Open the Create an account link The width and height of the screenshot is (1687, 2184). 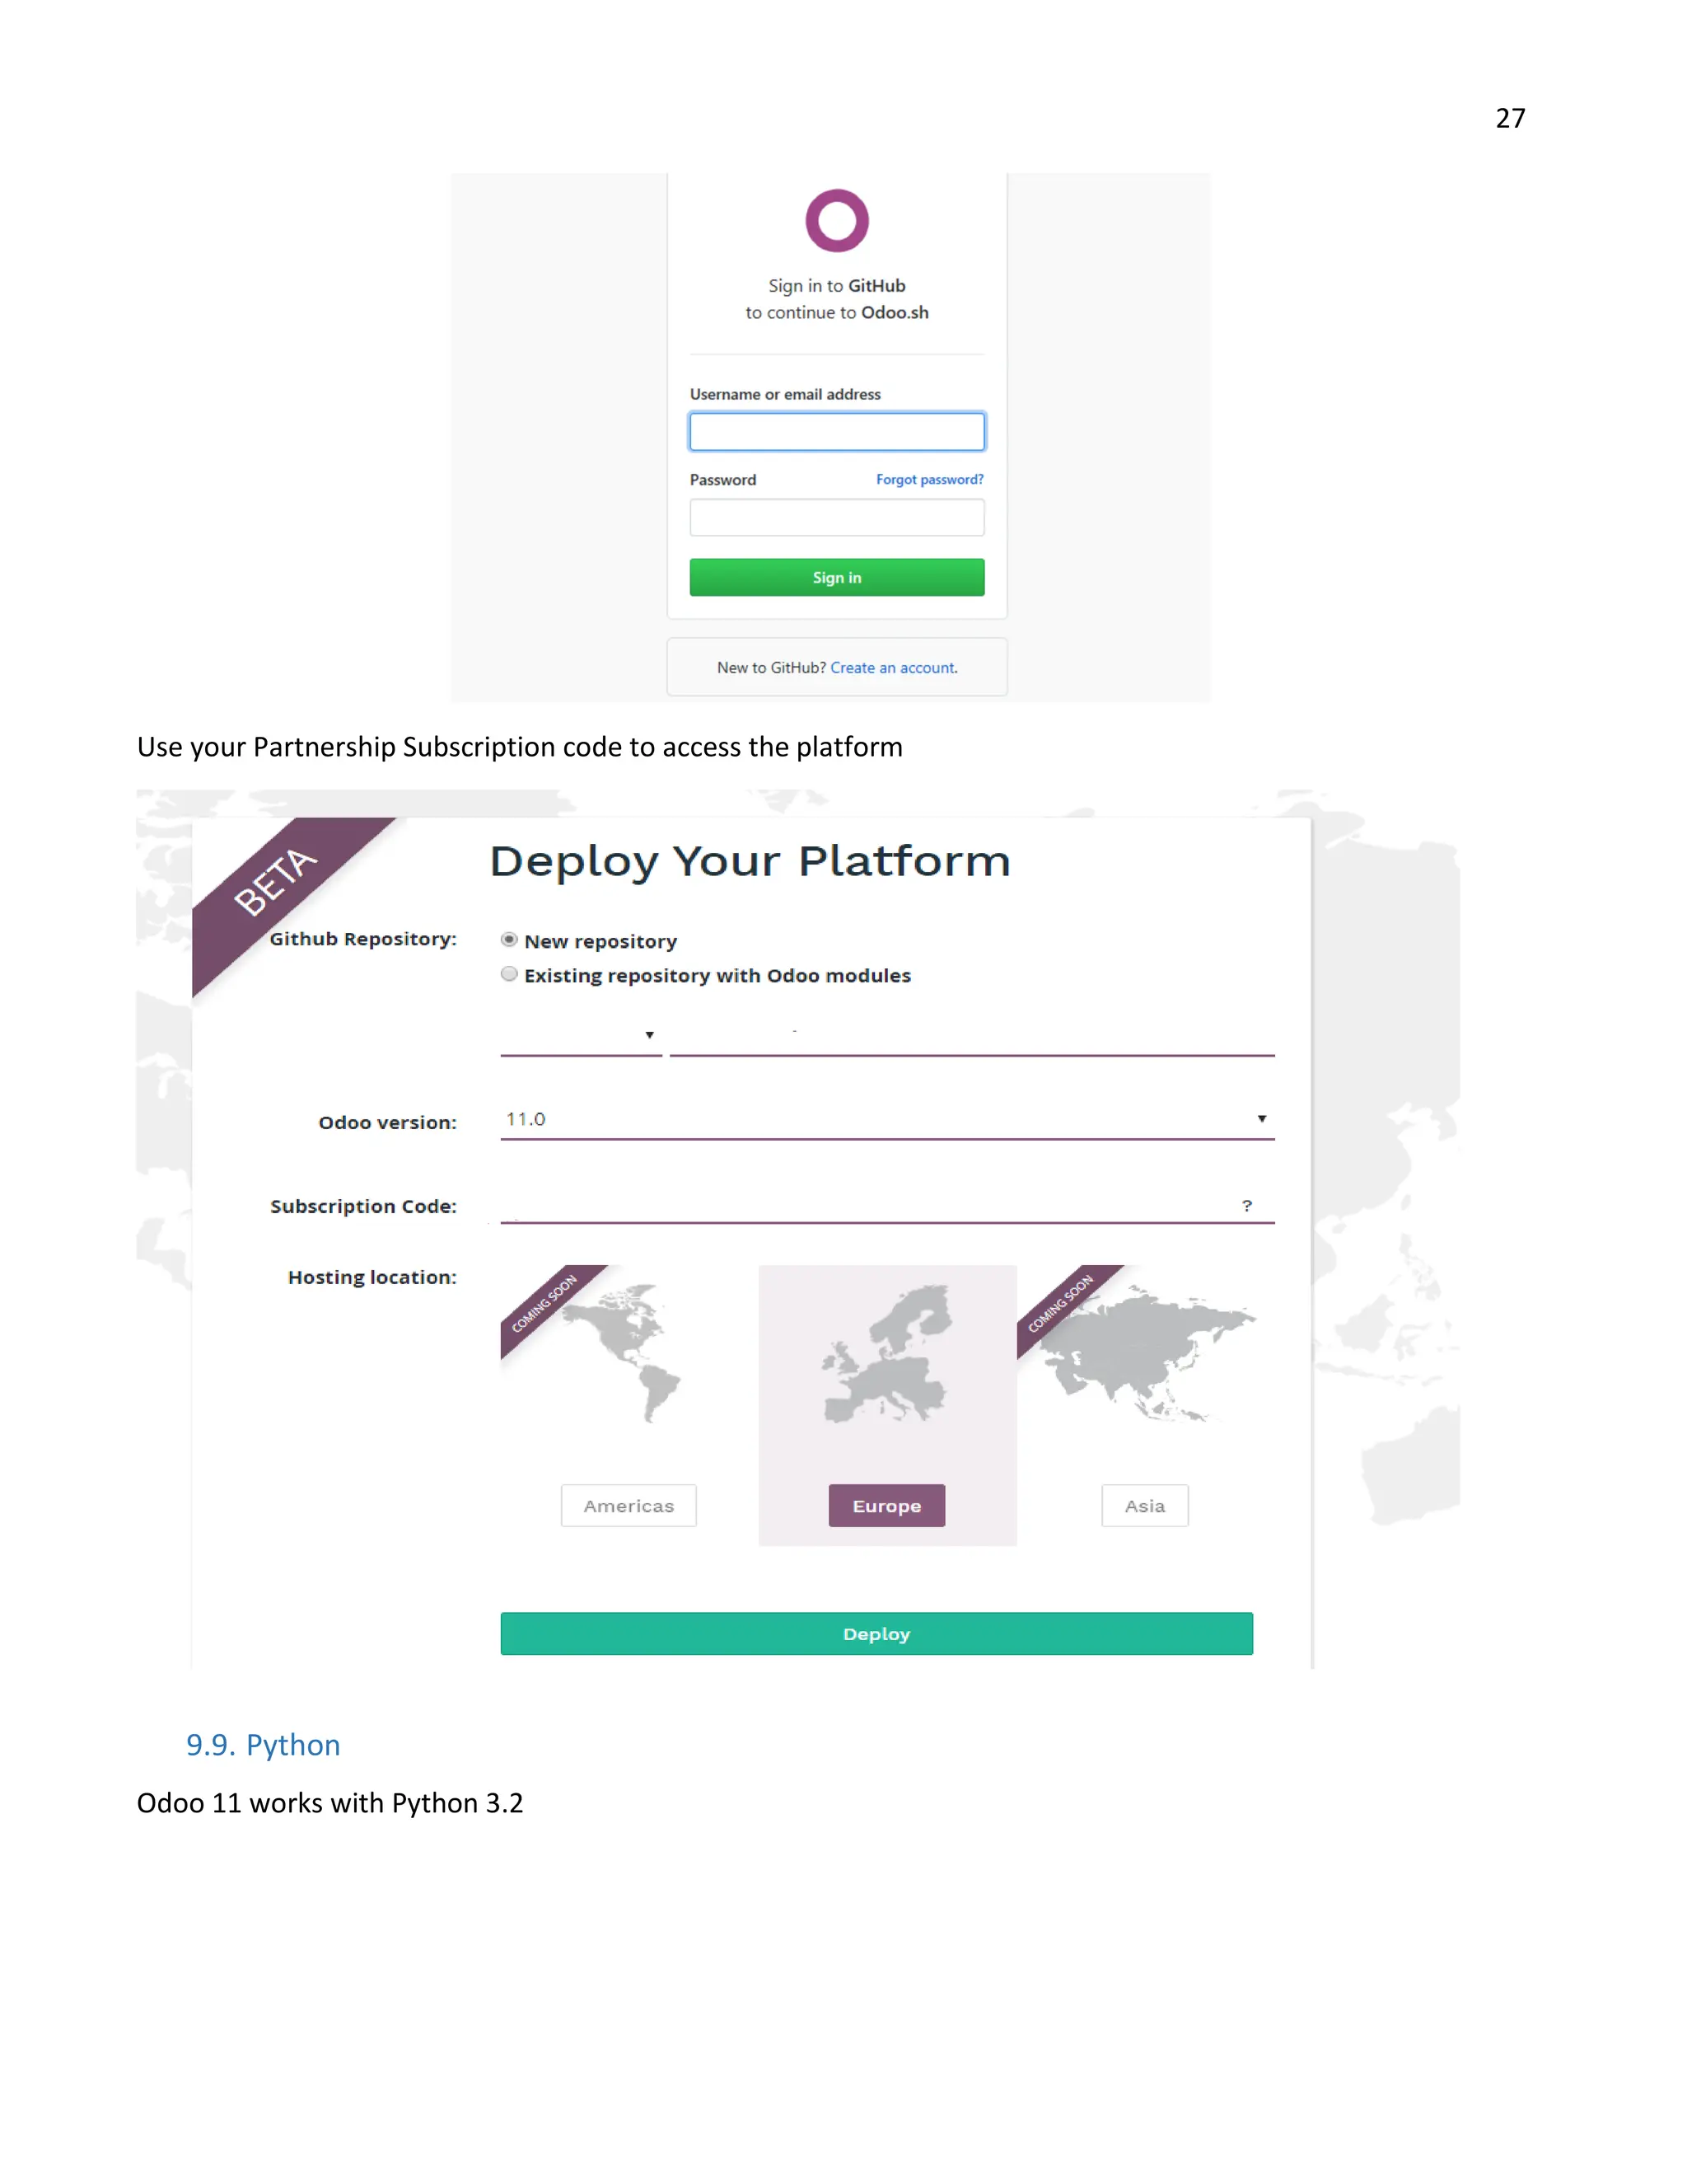coord(894,667)
